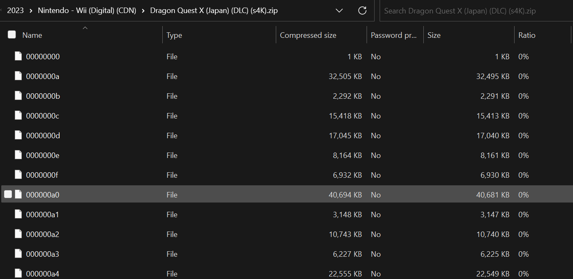Viewport: 573px width, 279px height.
Task: Tick the checkbox for file 000000a0
Action: (8, 194)
